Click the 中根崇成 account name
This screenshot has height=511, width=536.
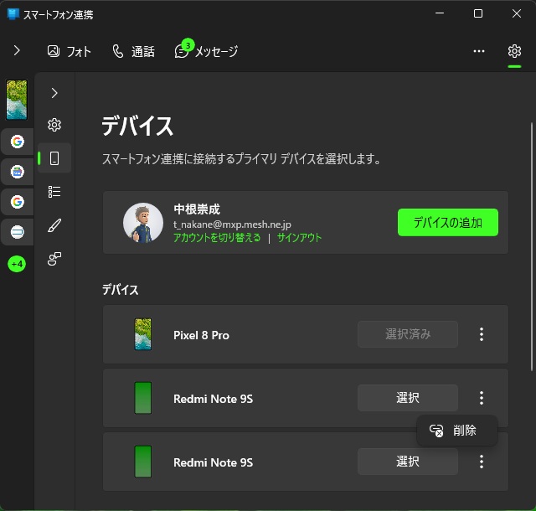197,209
